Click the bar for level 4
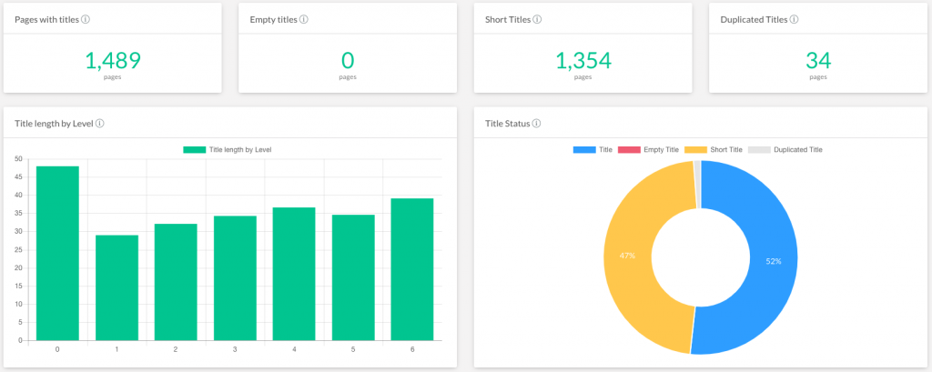 pos(294,274)
